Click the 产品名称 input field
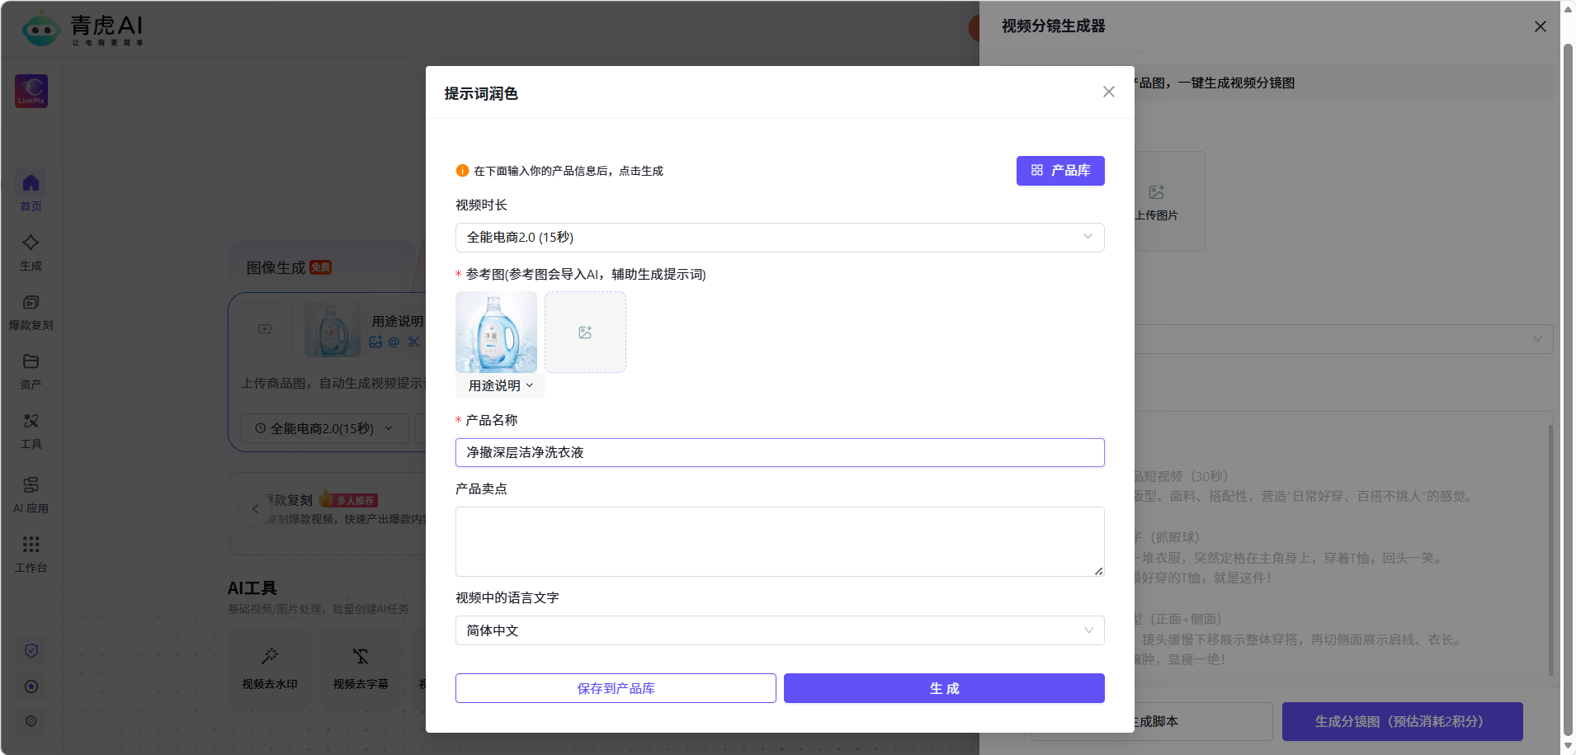 (x=780, y=452)
